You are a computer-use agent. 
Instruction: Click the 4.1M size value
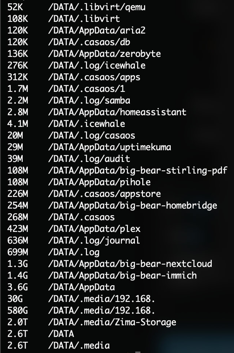click(18, 124)
